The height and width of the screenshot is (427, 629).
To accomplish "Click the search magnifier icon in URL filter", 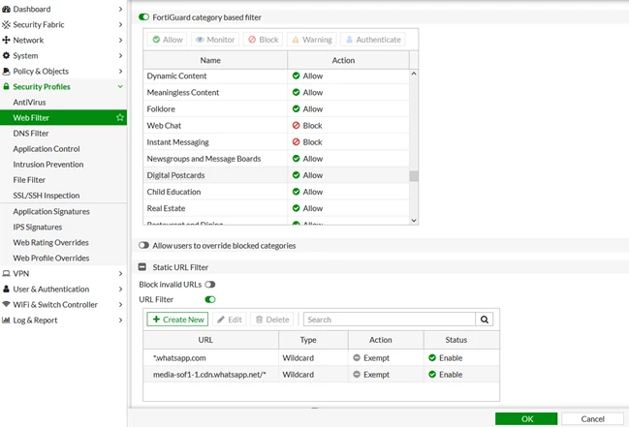I will (x=485, y=320).
